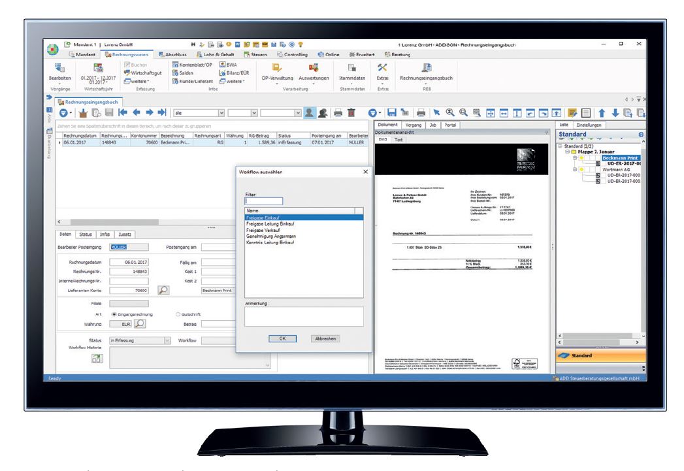Select the Eingangsrechnung radio button

coord(113,314)
